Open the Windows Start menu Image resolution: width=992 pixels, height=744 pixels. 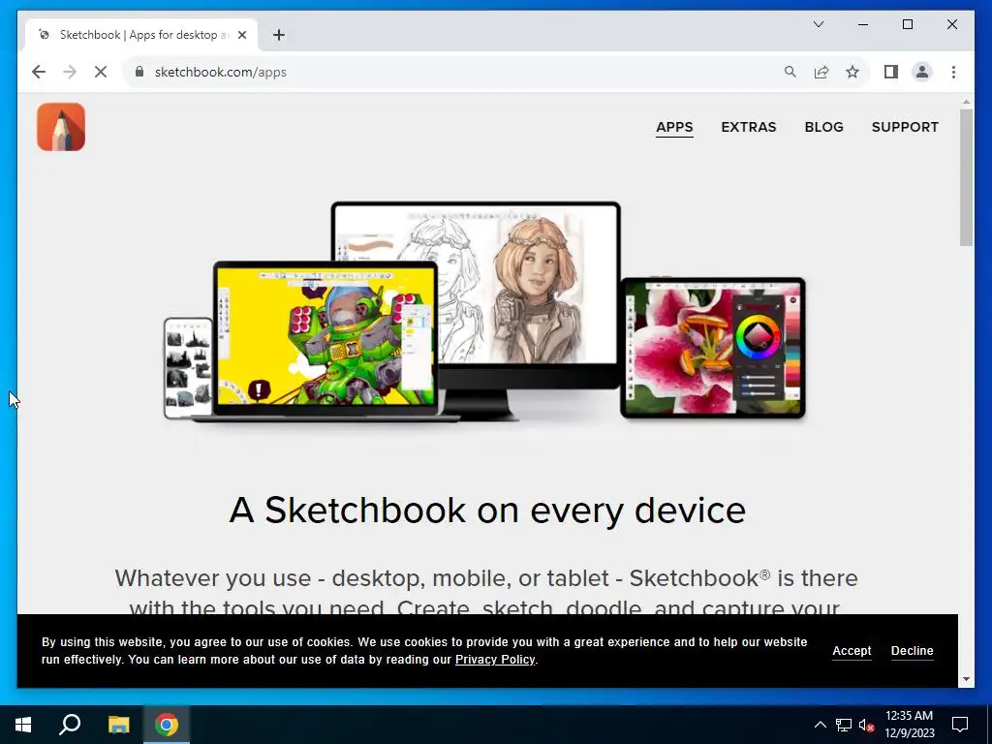[23, 725]
